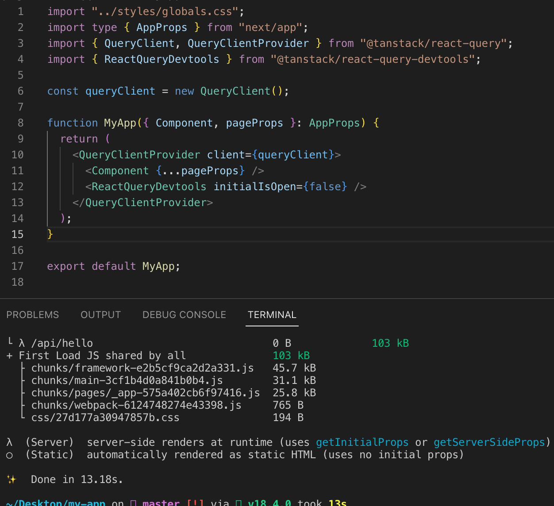Select the TERMINAL tab

[272, 314]
